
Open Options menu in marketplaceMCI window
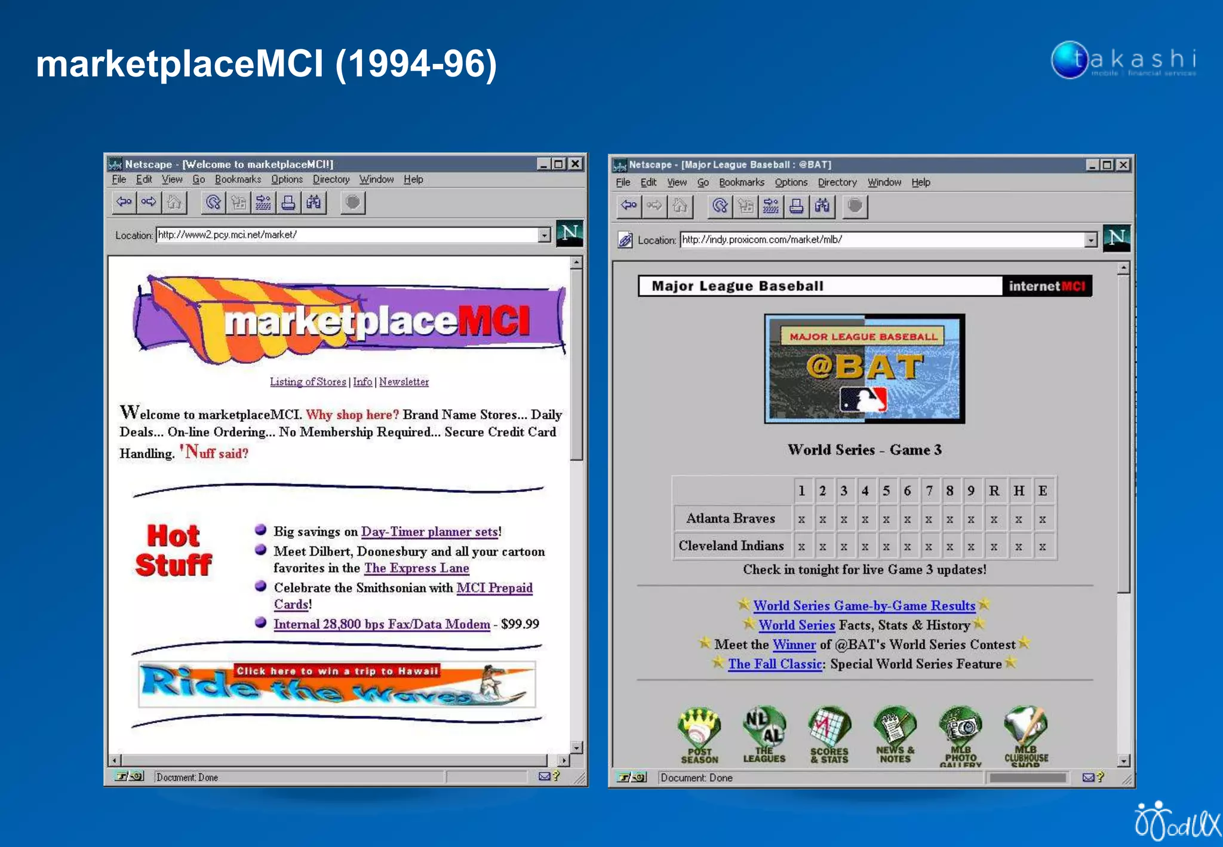click(287, 179)
